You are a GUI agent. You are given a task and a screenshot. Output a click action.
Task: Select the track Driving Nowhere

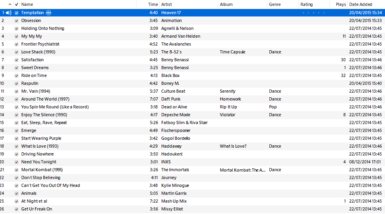[38, 154]
